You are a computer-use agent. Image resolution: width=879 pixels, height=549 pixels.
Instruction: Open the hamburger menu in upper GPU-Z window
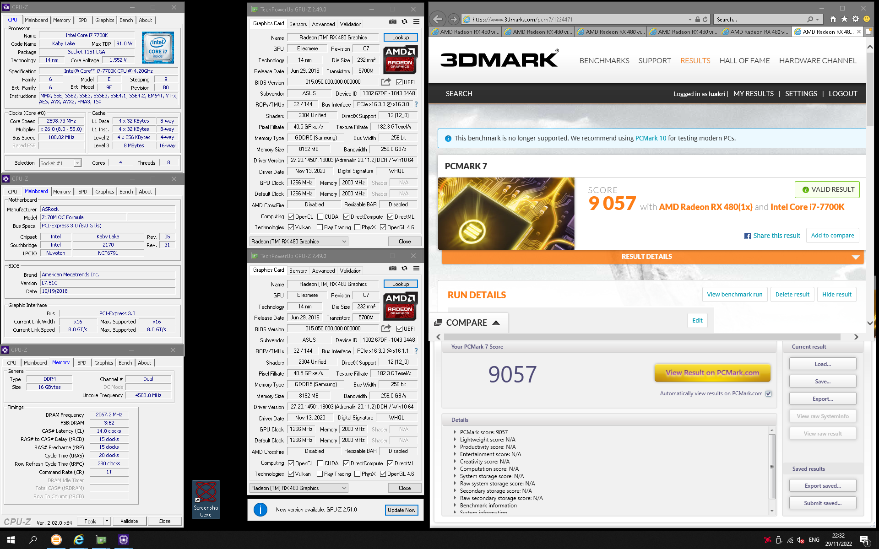(416, 22)
